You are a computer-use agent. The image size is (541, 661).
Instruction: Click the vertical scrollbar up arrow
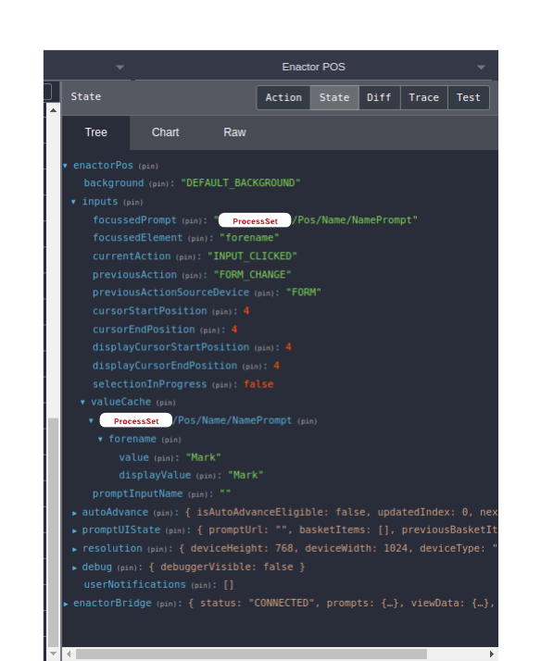53,110
